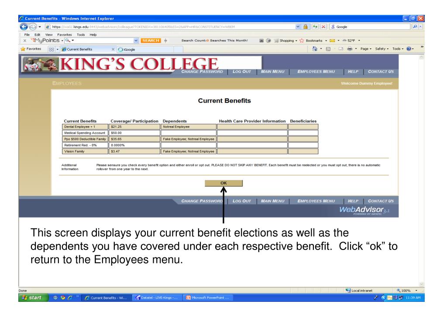Open the File menu
This screenshot has height=335, width=447.
pyautogui.click(x=27, y=34)
